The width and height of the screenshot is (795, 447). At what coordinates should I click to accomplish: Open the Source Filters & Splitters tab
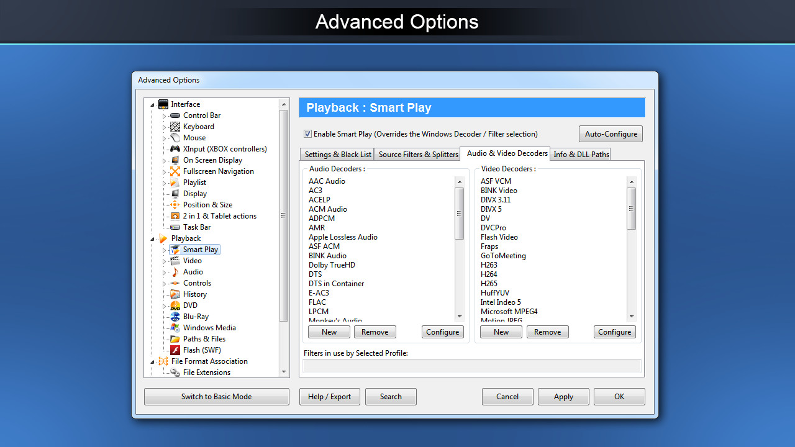click(x=417, y=154)
